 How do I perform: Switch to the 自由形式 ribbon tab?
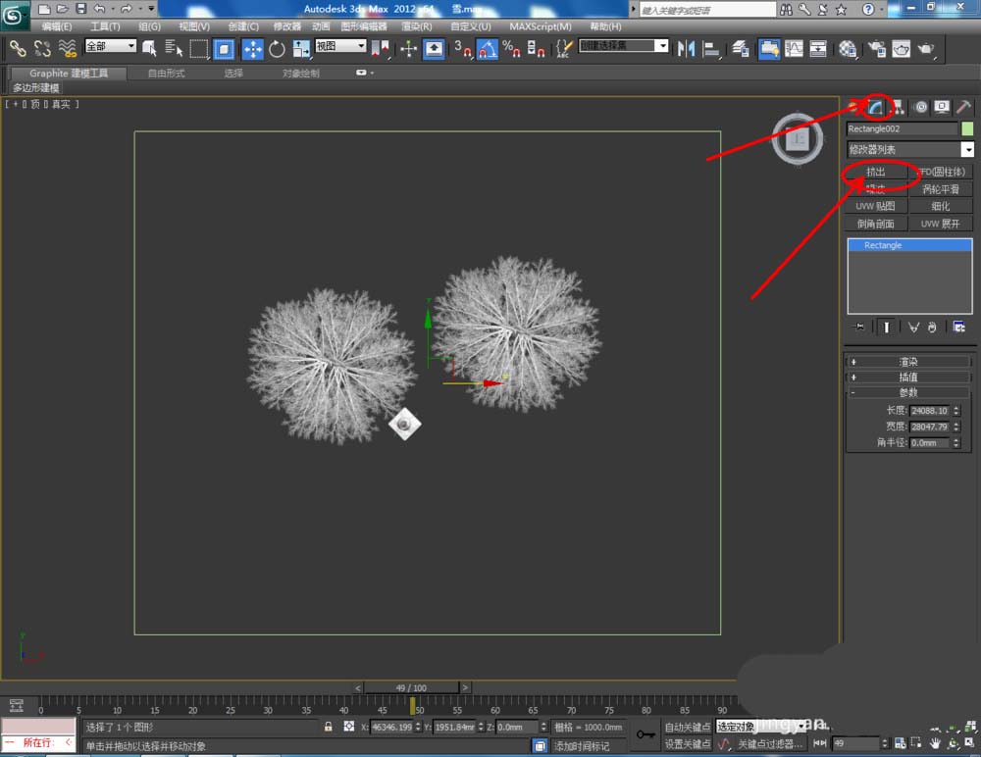coord(168,74)
